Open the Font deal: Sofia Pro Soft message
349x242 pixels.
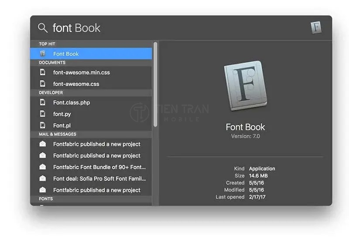pyautogui.click(x=99, y=178)
